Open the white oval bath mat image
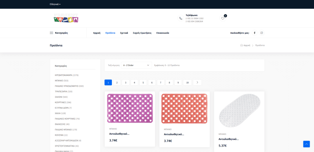 (239, 111)
